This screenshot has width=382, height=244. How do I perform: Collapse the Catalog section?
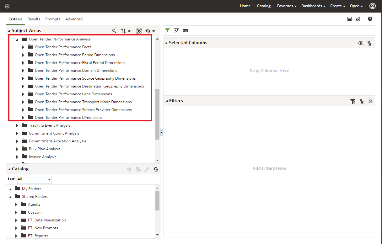[x=9, y=169]
